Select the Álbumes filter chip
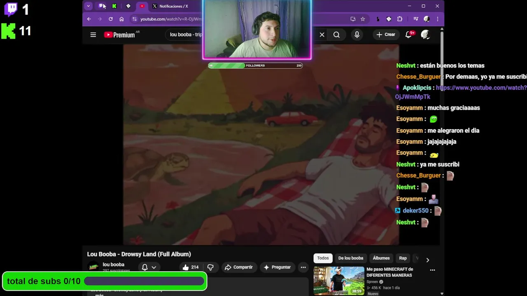Screen dimensions: 527x296 (381, 258)
